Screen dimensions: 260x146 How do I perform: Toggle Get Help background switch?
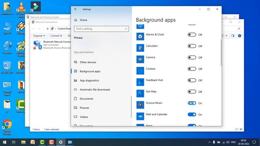pos(192,92)
